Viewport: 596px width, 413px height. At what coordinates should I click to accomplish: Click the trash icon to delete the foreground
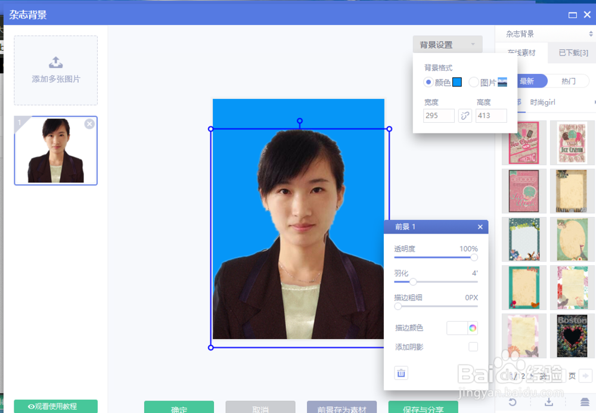[401, 373]
